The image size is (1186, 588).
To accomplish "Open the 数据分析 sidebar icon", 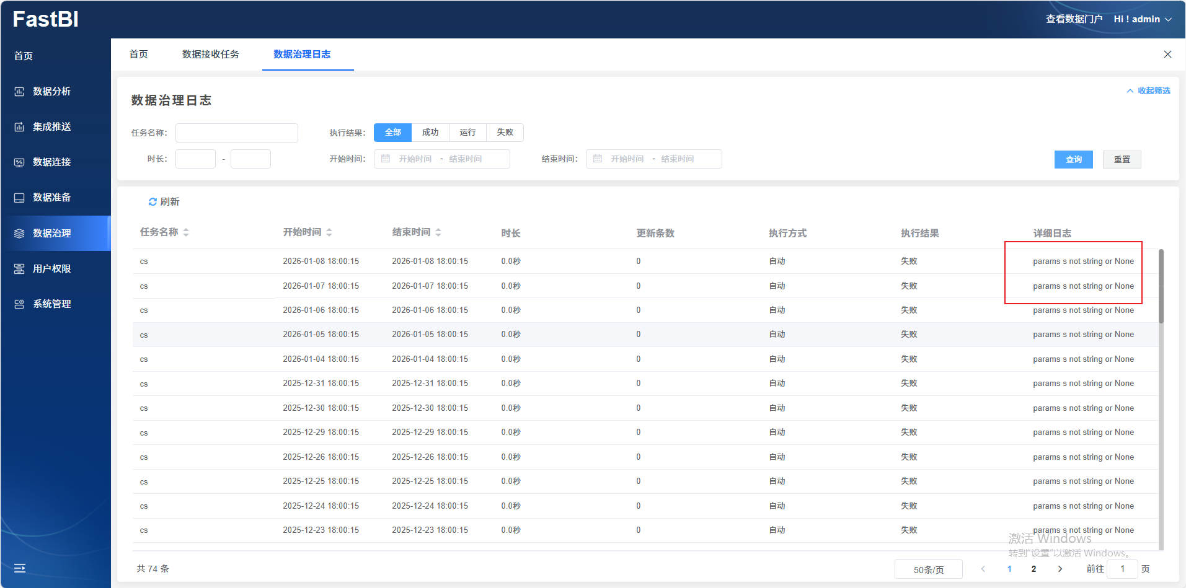I will click(19, 92).
